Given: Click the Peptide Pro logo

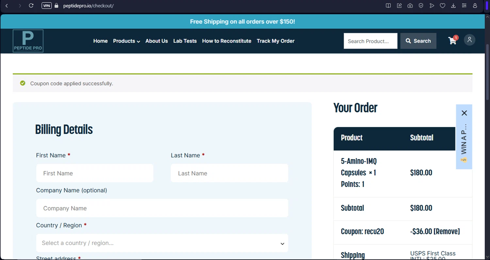Looking at the screenshot, I should pyautogui.click(x=28, y=41).
